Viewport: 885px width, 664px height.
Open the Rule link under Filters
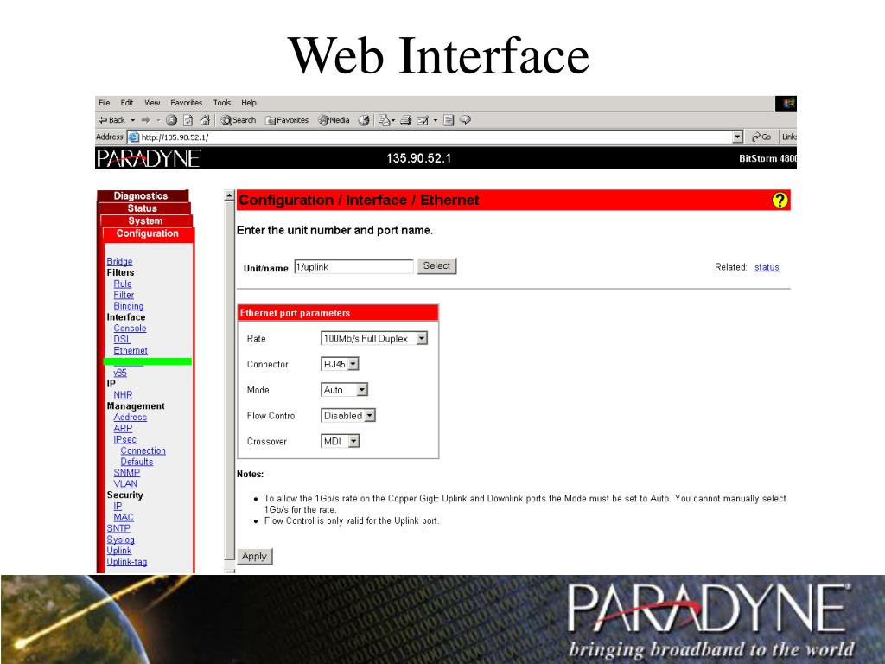[123, 284]
